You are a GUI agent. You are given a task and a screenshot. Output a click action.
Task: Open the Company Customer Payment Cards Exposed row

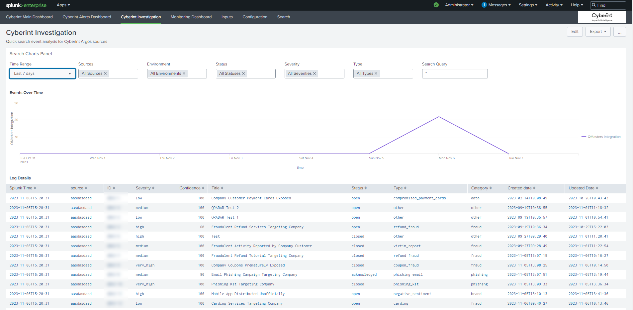pyautogui.click(x=316, y=198)
